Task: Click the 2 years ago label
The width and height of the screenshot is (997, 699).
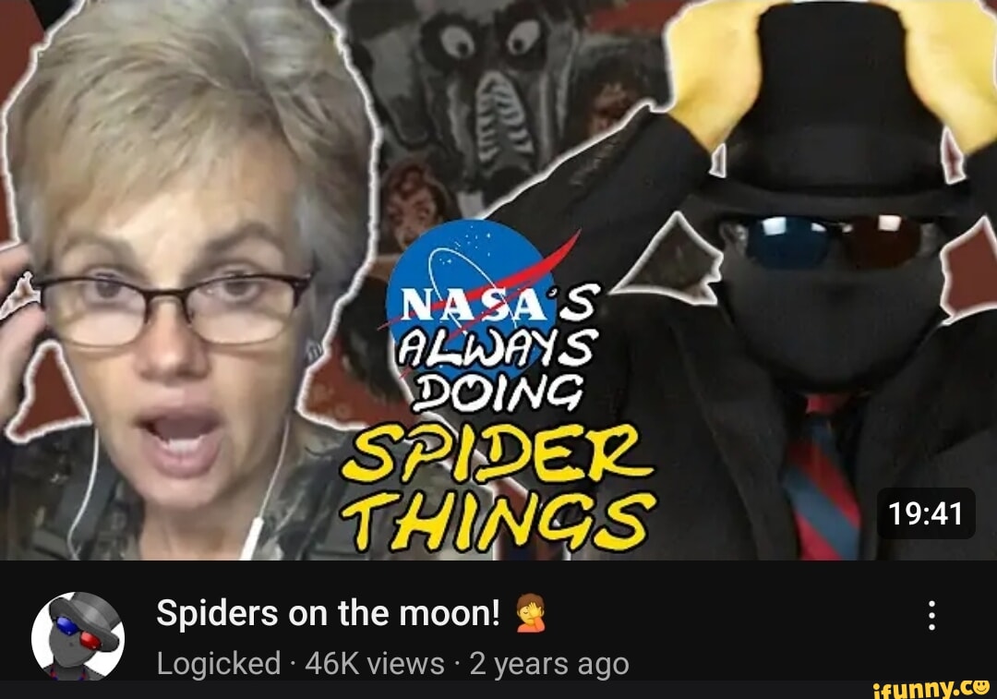Action: pos(549,663)
